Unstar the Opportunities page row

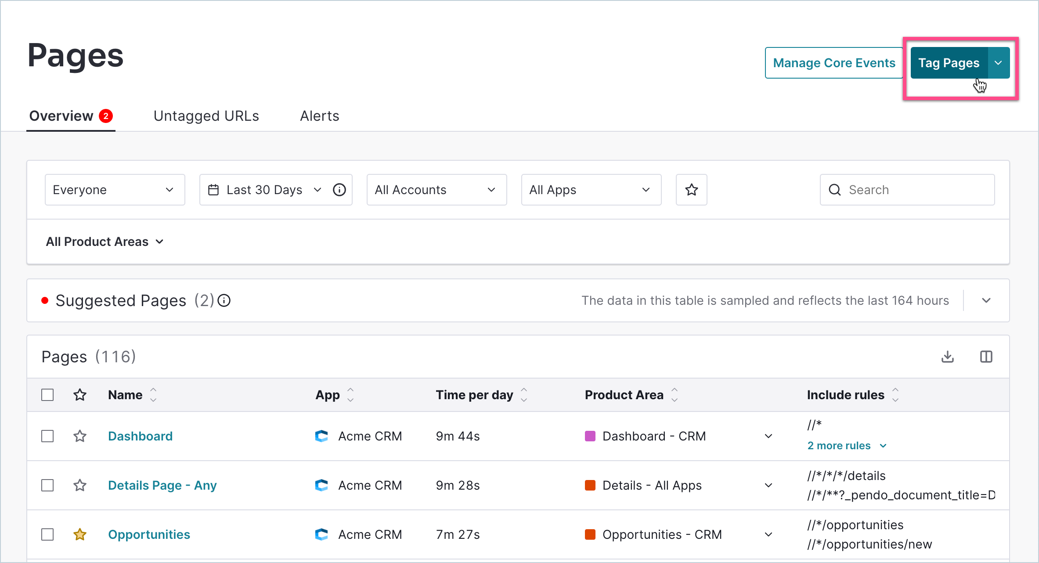(80, 534)
